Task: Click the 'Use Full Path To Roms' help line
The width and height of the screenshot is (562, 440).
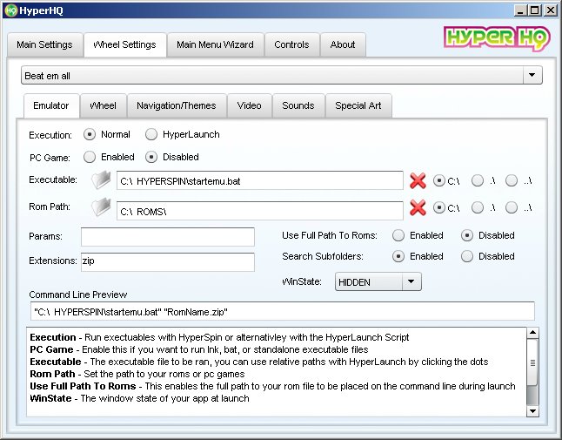Action: pos(272,386)
